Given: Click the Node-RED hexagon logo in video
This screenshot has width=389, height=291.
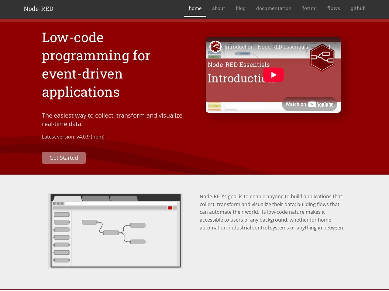Looking at the screenshot, I should (322, 58).
